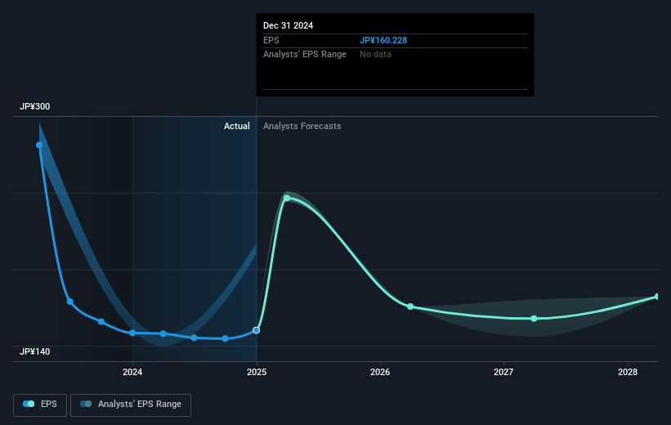The image size is (671, 425).
Task: Click the 2024 x-axis label
Action: (132, 372)
